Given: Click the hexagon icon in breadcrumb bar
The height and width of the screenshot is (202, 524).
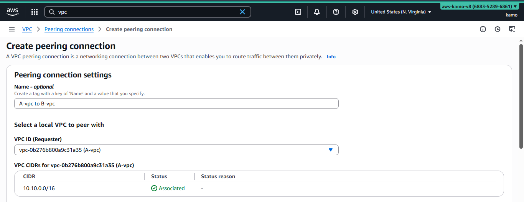Looking at the screenshot, I should point(498,29).
